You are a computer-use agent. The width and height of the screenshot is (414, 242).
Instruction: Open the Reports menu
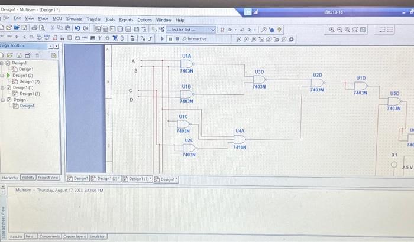(x=126, y=19)
